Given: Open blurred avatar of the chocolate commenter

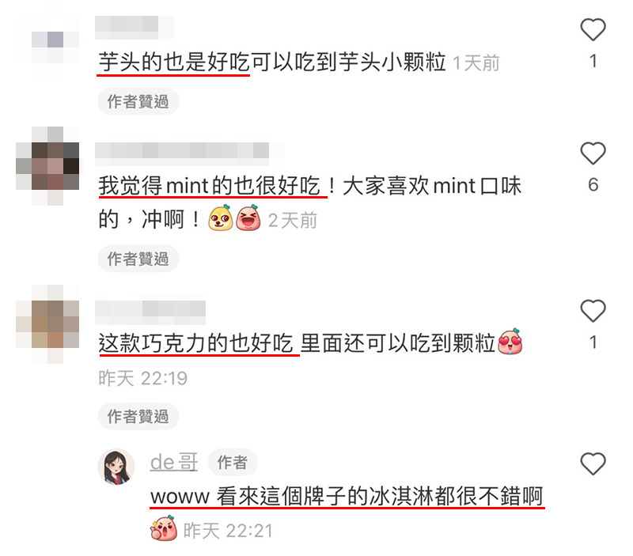Looking at the screenshot, I should coord(47,324).
